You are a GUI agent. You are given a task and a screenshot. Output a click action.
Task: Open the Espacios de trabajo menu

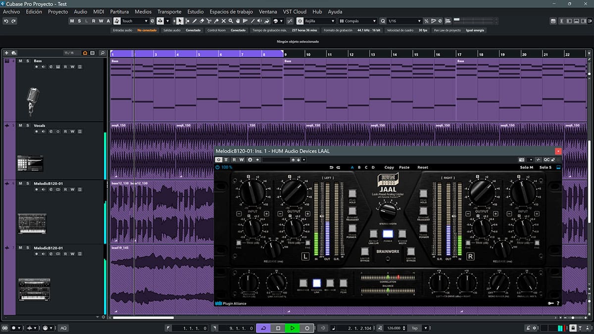[x=231, y=11]
